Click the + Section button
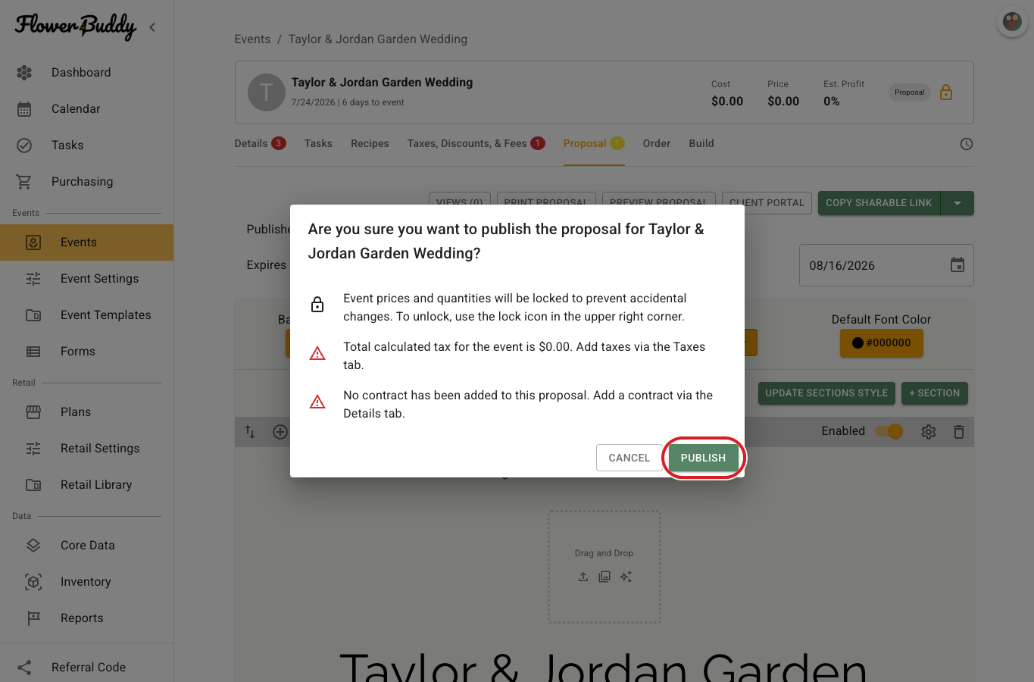1034x682 pixels. (x=934, y=393)
